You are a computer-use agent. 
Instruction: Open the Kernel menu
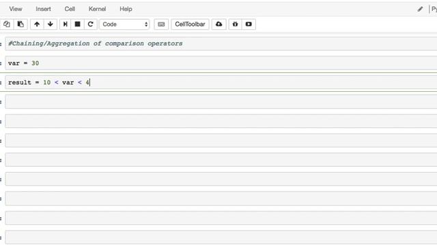pos(97,9)
